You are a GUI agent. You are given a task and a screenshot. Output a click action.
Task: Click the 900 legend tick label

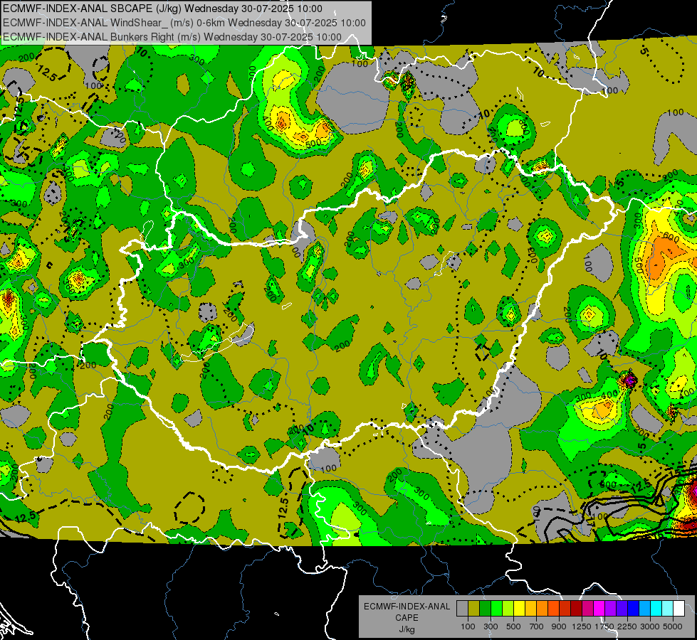(x=559, y=626)
